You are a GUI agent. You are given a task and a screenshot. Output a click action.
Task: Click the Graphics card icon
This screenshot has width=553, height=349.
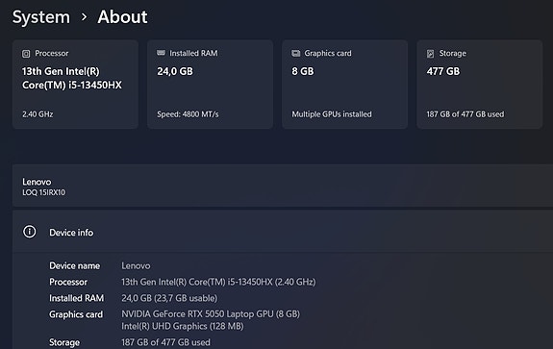[x=295, y=53]
